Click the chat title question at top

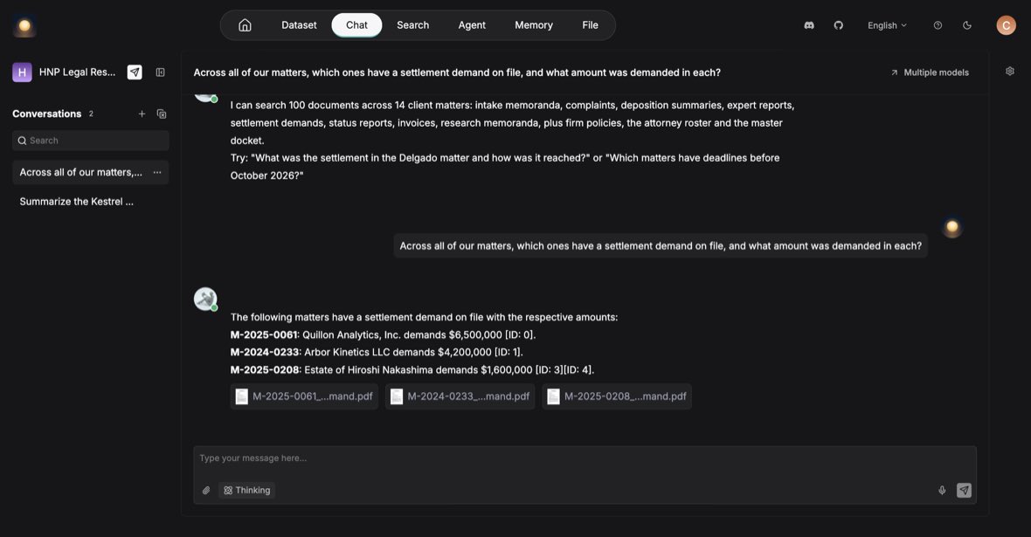tap(457, 72)
